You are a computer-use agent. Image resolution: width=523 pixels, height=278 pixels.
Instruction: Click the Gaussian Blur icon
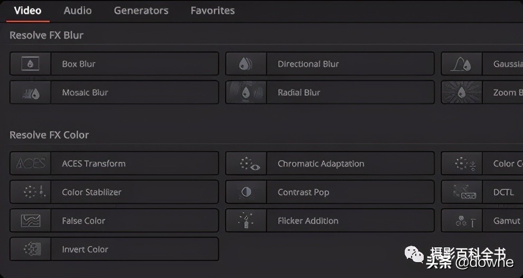pyautogui.click(x=462, y=64)
